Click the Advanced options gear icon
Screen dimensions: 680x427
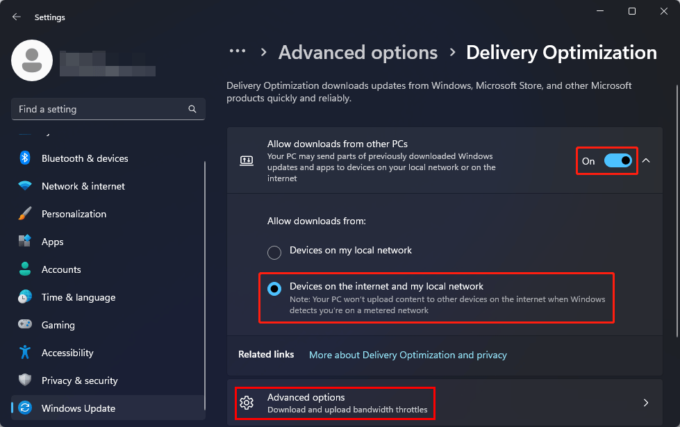(x=247, y=403)
